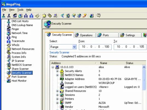Click the computer icon beside 10.0.0.103
The width and height of the screenshot is (147, 110).
pyautogui.click(x=57, y=67)
